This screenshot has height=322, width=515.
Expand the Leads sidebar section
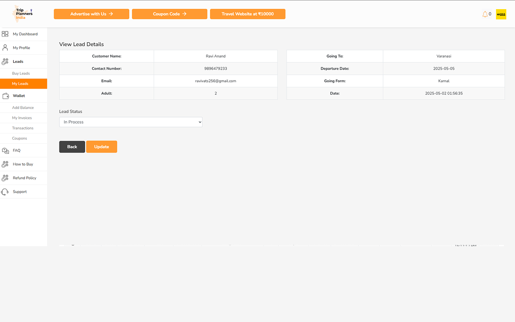18,62
